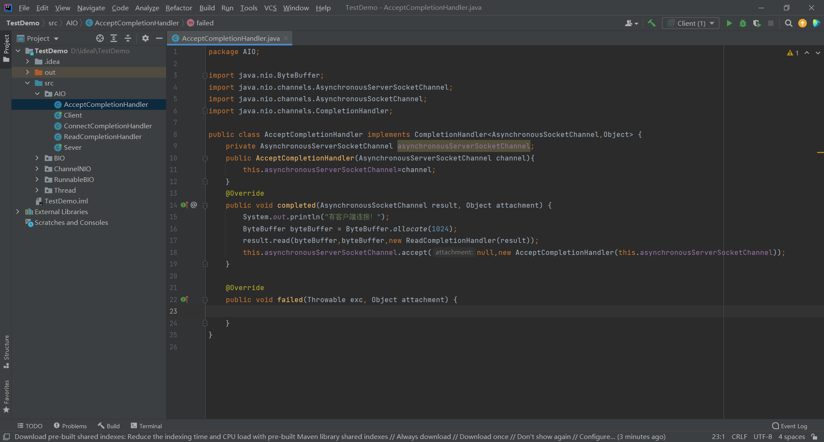The width and height of the screenshot is (824, 442).
Task: Run Client (1) with the green play icon
Action: pyautogui.click(x=729, y=23)
